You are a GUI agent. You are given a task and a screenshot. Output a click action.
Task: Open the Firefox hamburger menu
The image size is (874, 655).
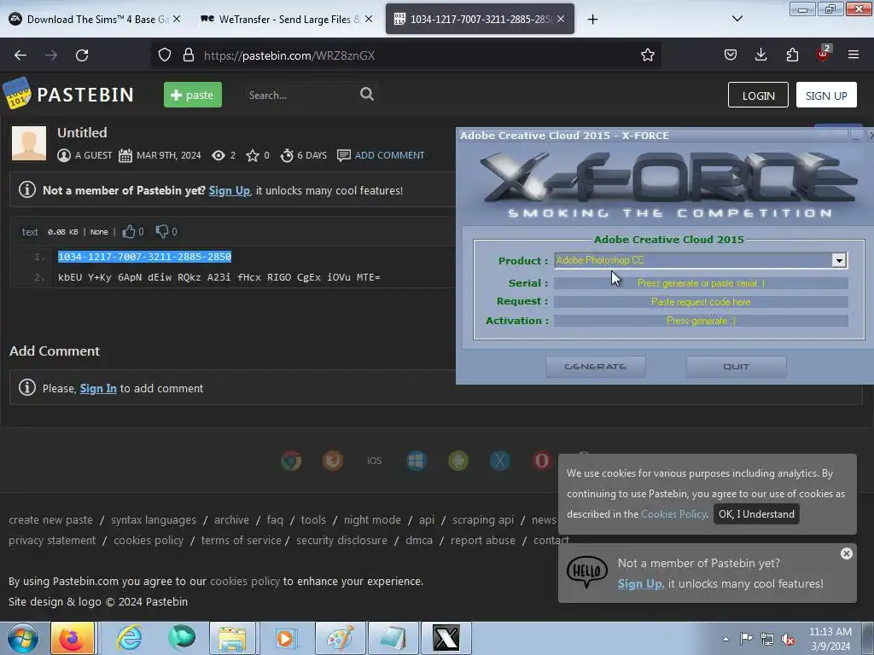pos(853,55)
